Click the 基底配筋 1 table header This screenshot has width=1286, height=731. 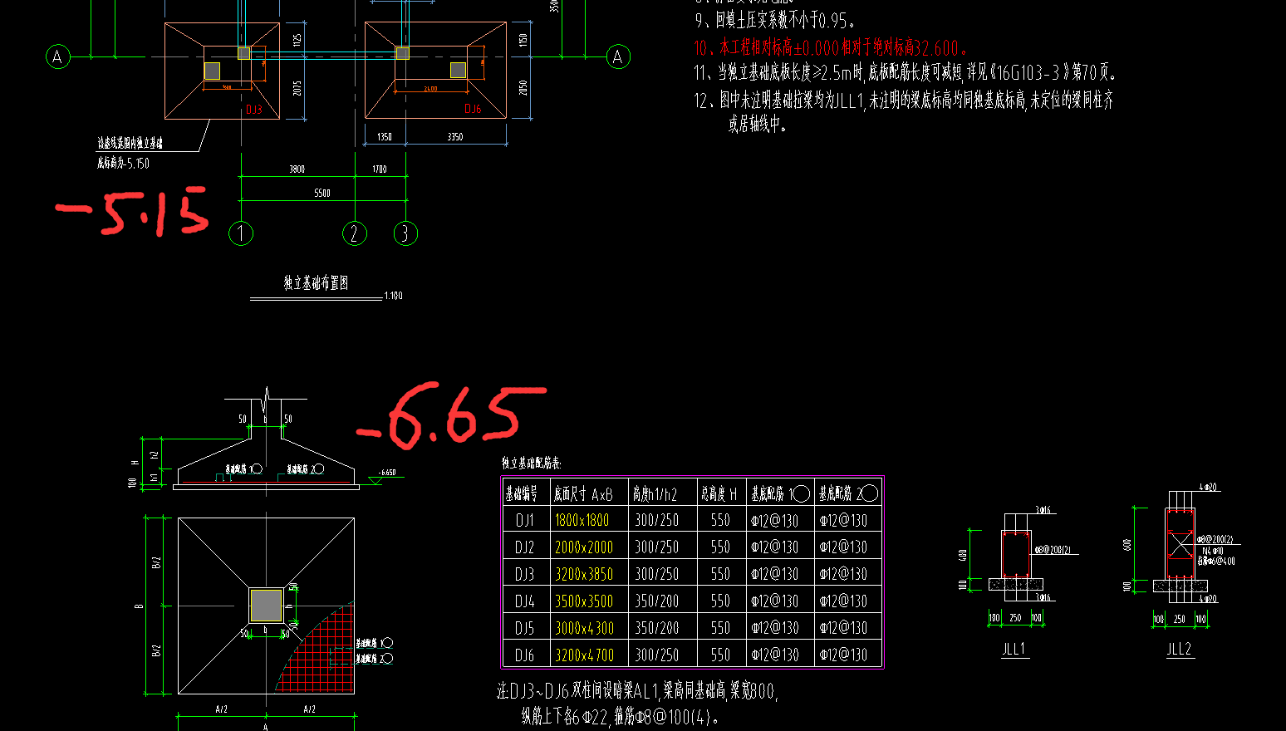[x=780, y=494]
